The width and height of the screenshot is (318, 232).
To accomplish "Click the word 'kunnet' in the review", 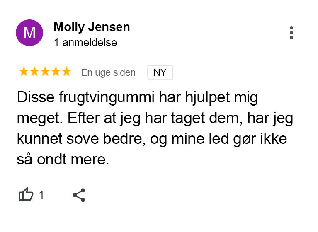I will point(39,139).
